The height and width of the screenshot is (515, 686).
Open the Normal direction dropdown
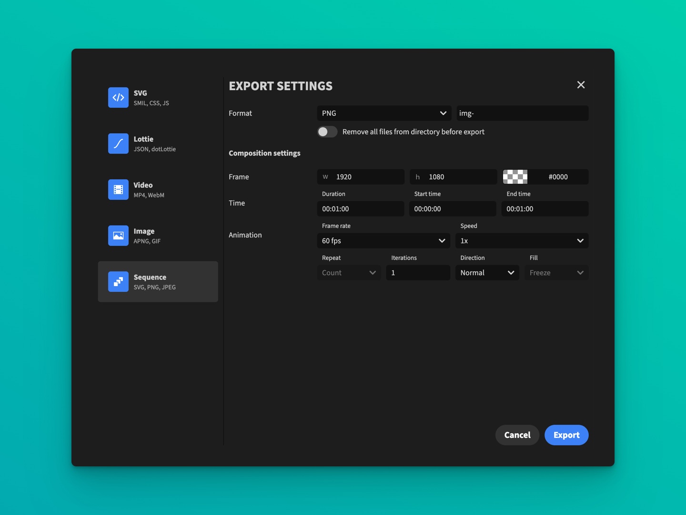[487, 273]
